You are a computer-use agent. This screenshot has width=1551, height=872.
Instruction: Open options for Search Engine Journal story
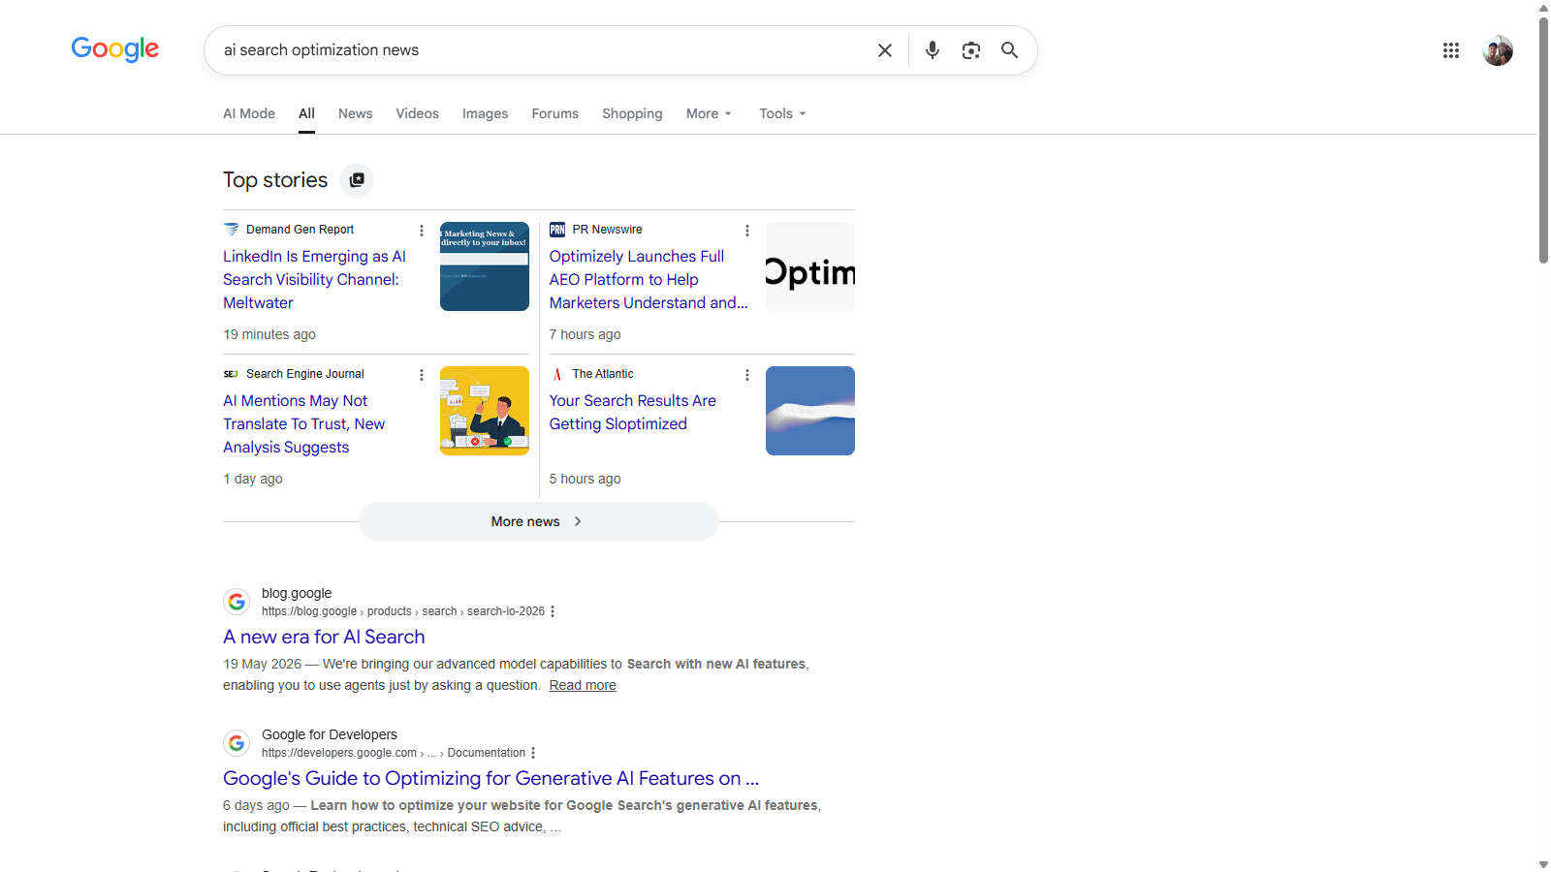point(421,375)
